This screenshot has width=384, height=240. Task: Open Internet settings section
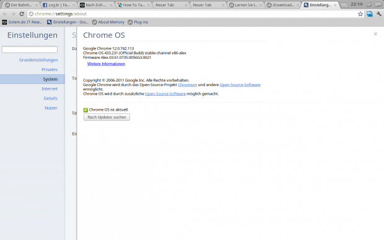(50, 89)
